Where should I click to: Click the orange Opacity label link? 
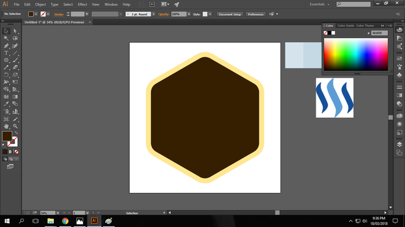163,14
